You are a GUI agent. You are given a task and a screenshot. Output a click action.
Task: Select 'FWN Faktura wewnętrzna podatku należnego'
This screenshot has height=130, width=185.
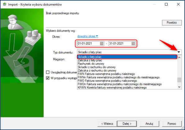pos(127,74)
